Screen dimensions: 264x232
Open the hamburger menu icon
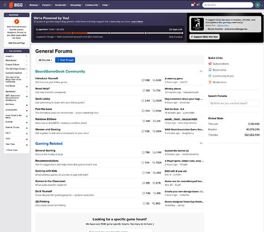(x=5, y=5)
